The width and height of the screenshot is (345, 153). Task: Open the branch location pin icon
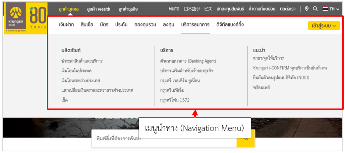[306, 9]
